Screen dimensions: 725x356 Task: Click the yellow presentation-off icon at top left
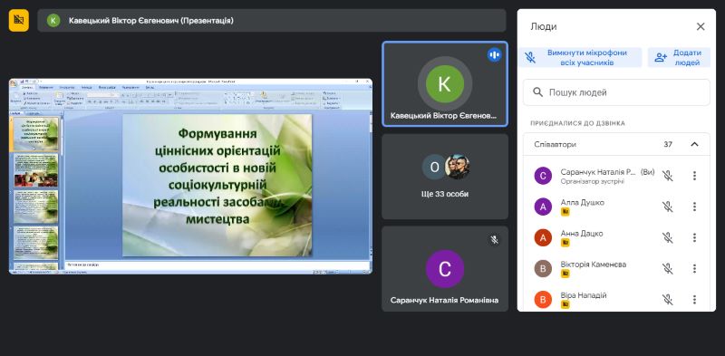point(18,20)
